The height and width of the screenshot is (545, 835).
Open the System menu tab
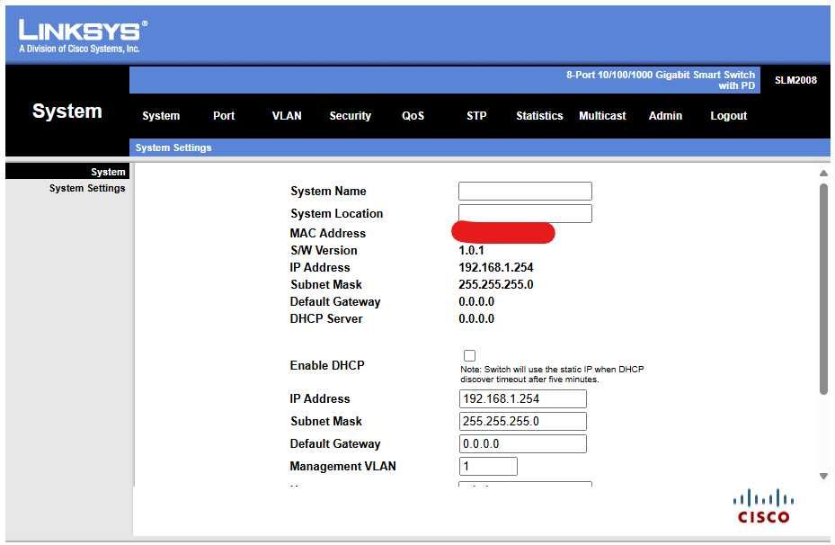tap(161, 116)
